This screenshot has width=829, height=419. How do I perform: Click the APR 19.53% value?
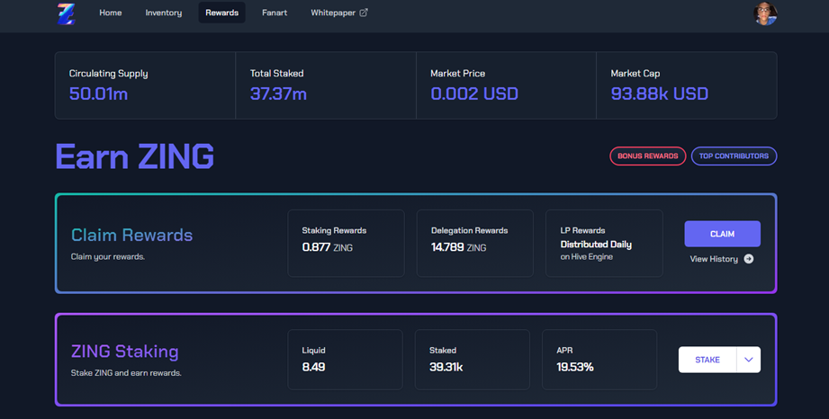[x=574, y=367]
